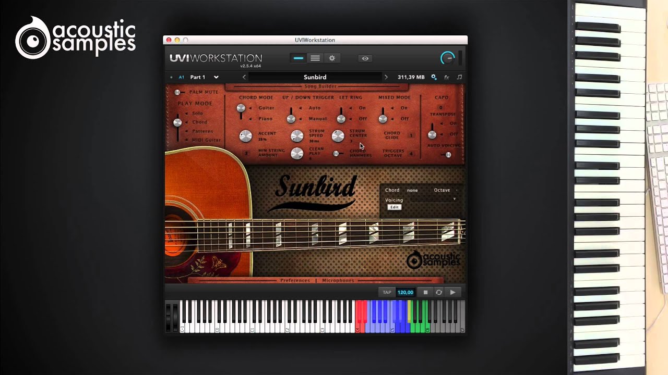Click the Clean Play knob
The image size is (668, 375).
(x=297, y=153)
